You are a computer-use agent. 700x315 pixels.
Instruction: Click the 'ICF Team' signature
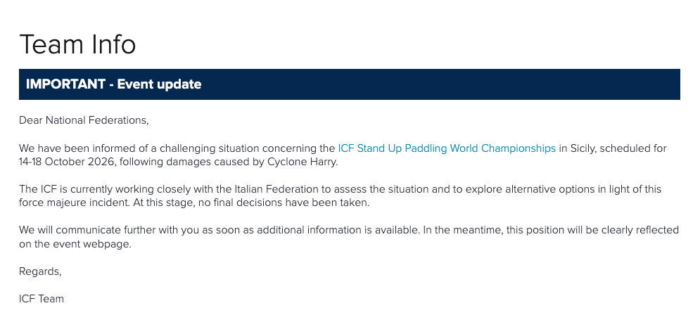pyautogui.click(x=42, y=299)
